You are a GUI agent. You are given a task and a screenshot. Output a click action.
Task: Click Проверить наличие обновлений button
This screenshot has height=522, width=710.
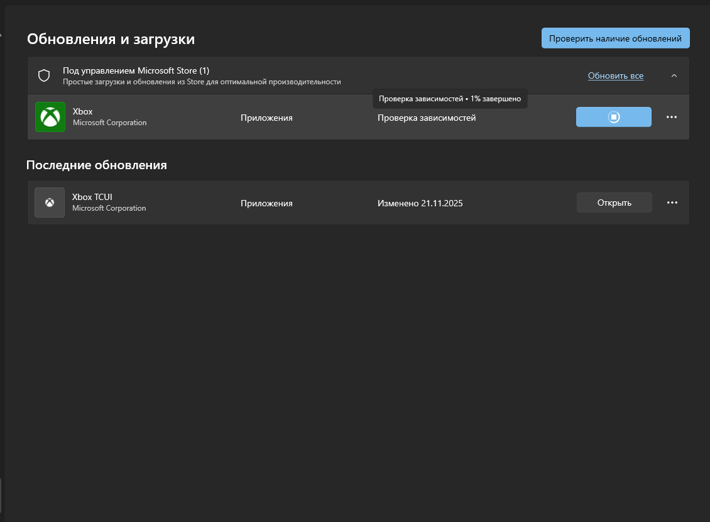[615, 38]
